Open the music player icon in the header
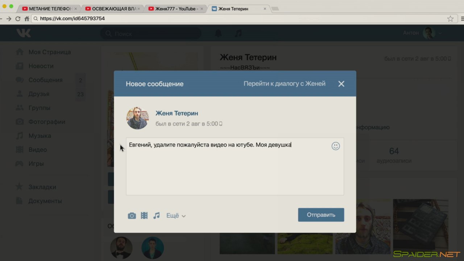The image size is (464, 261). [x=238, y=33]
